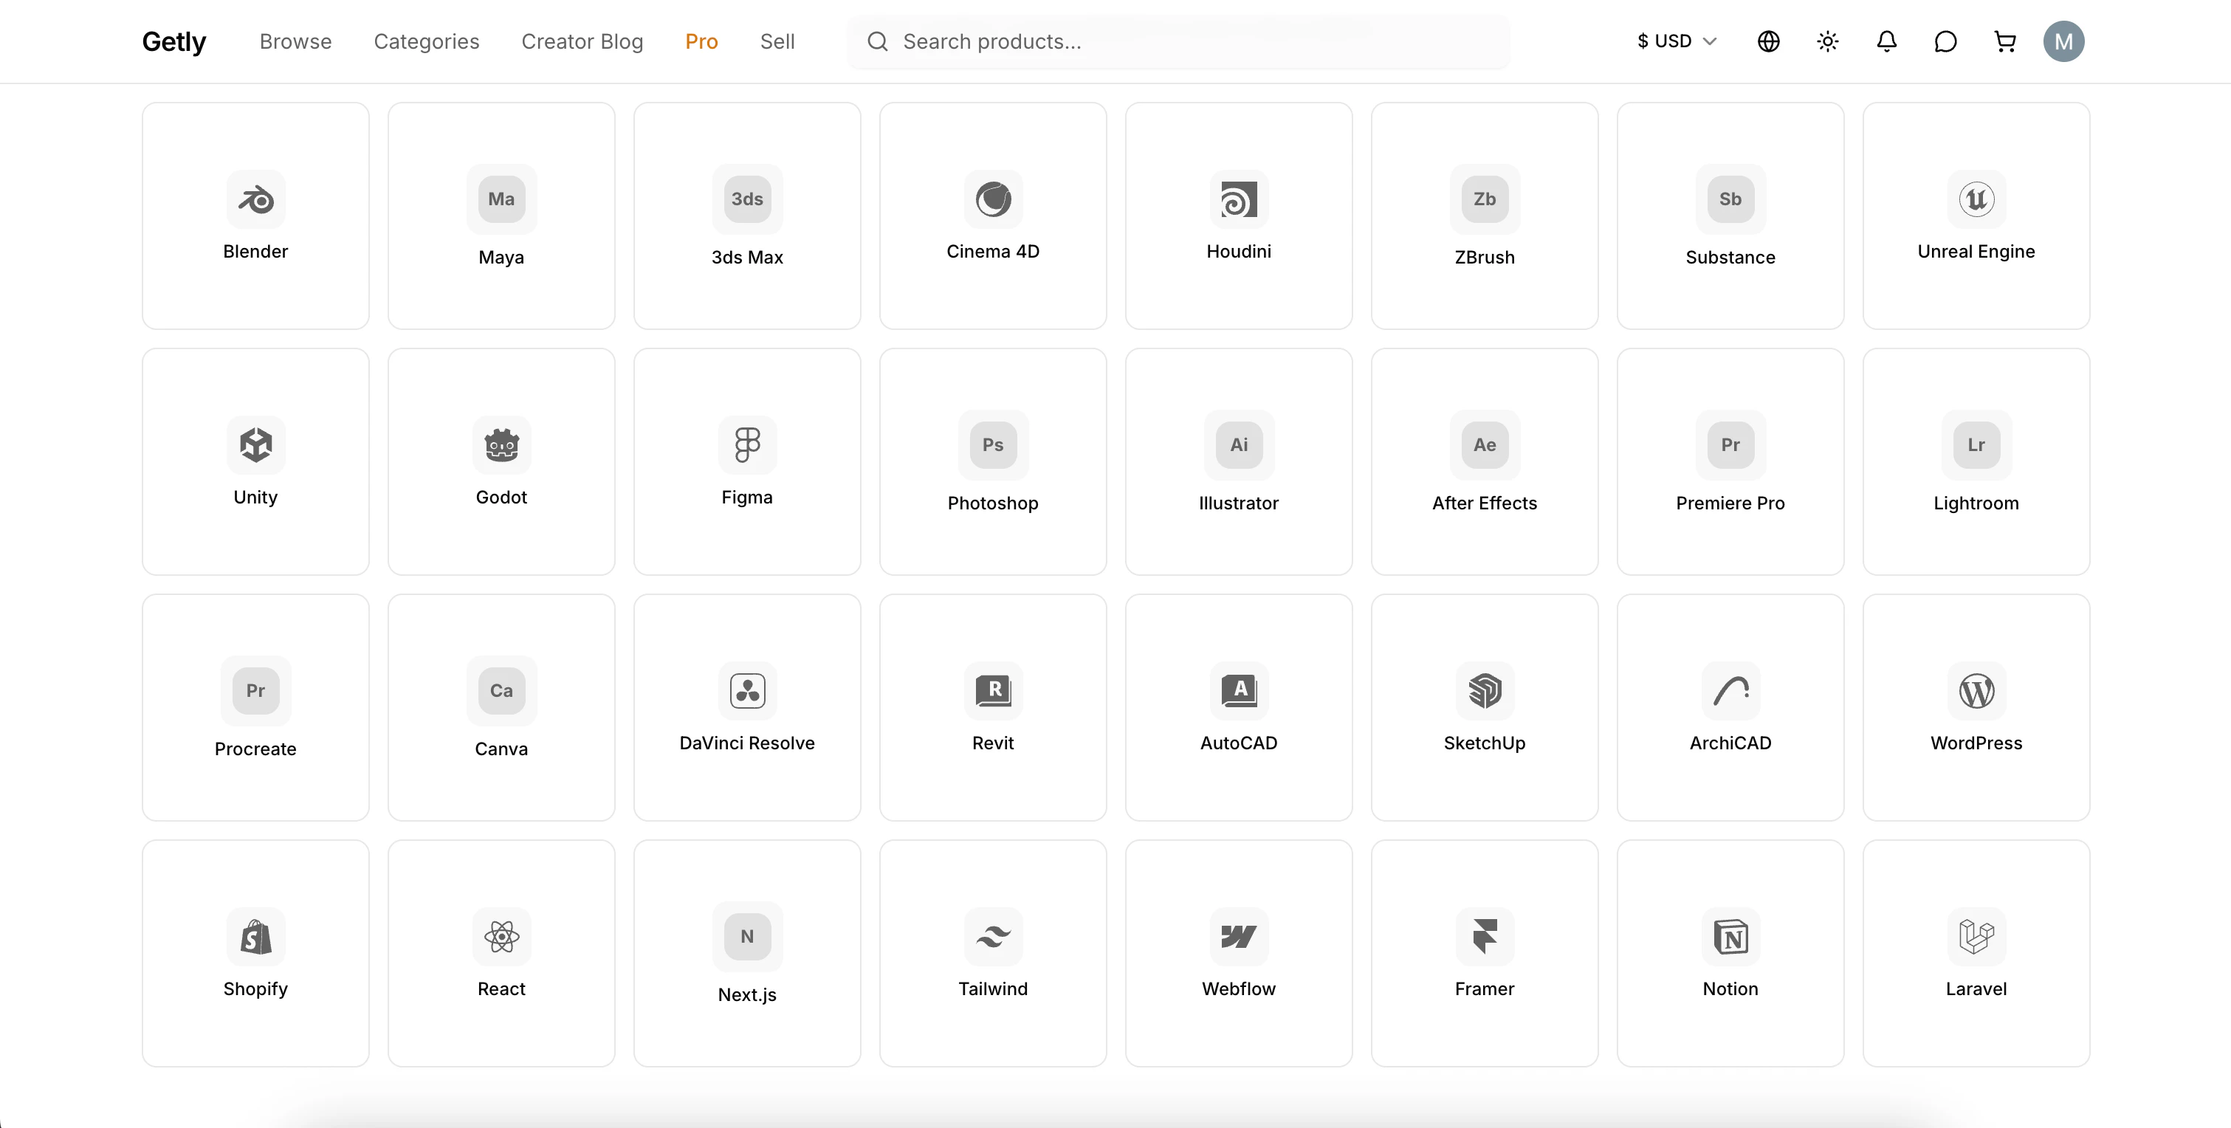Select the Unreal Engine icon
This screenshot has width=2231, height=1128.
click(1976, 199)
